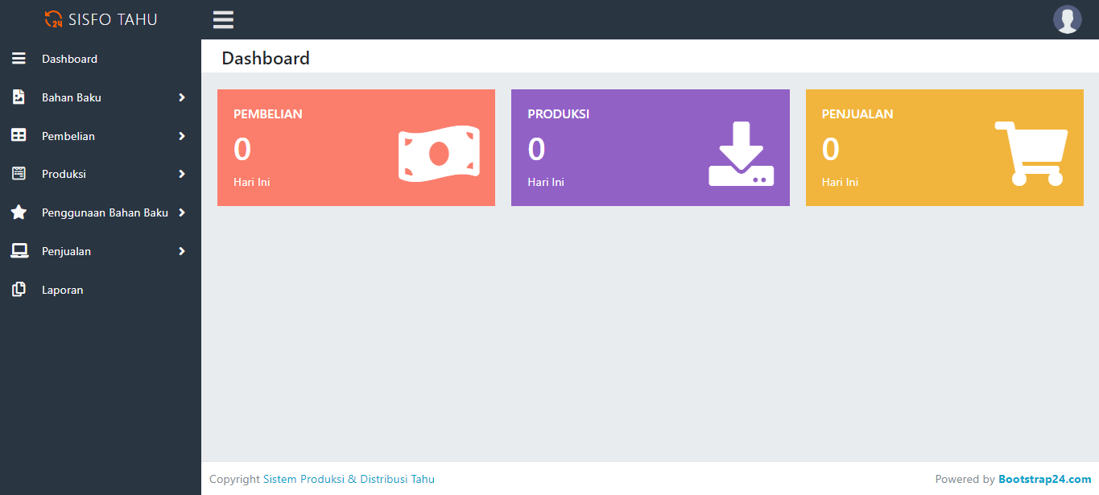Open the Laporan menu item
This screenshot has width=1099, height=495.
62,290
